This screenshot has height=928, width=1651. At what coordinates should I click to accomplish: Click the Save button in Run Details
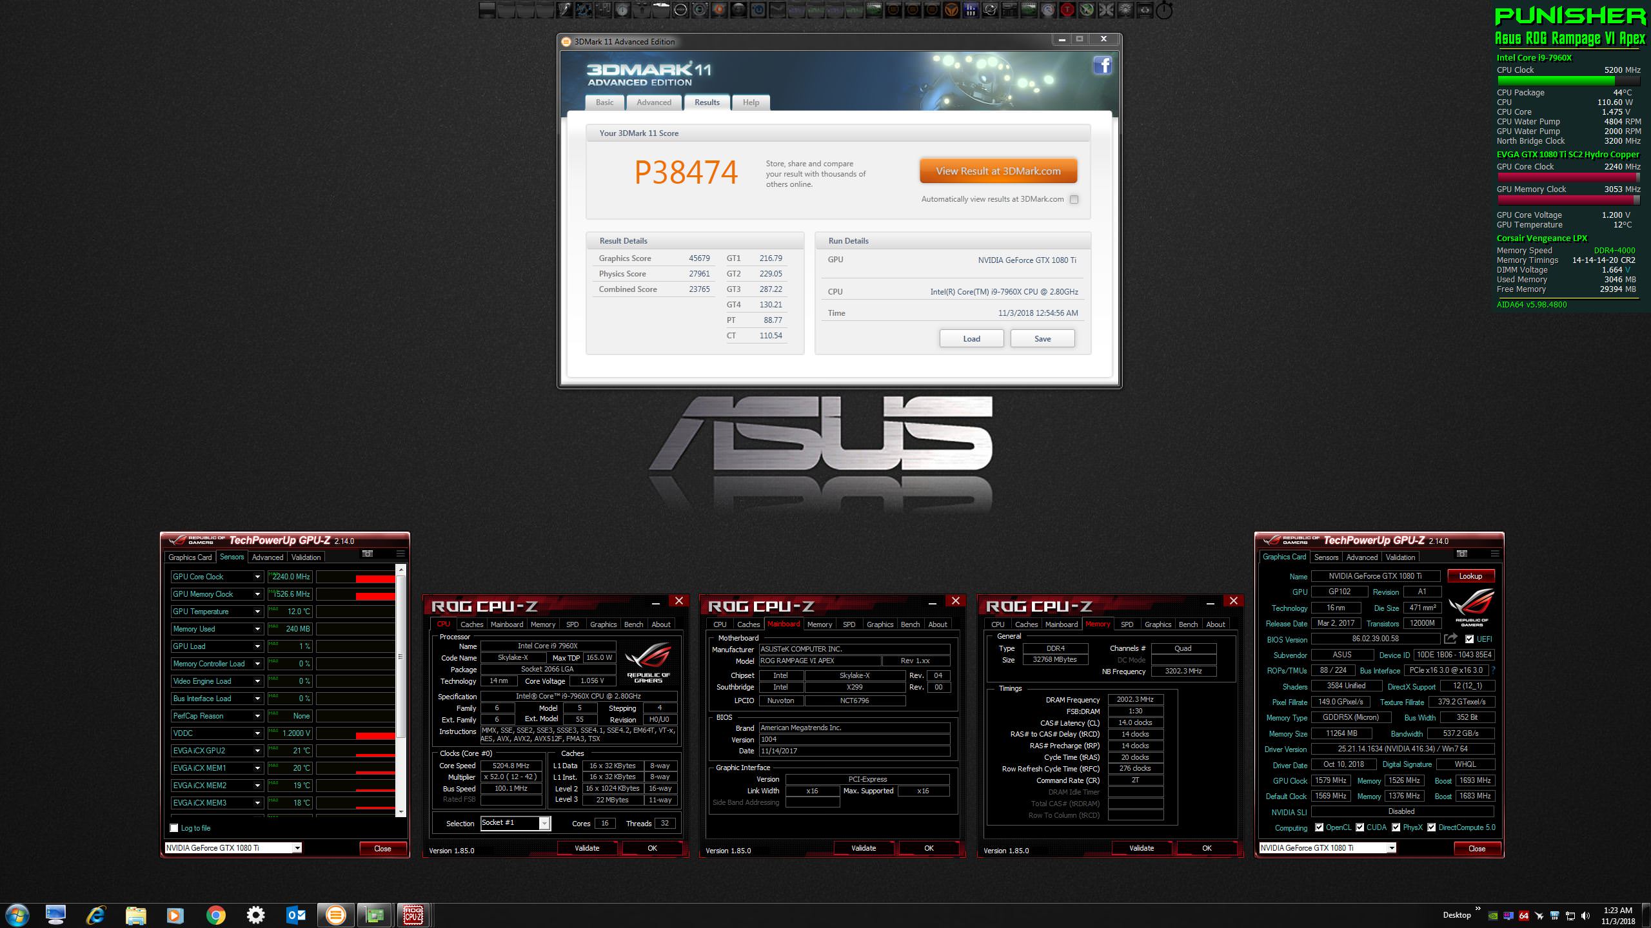(x=1042, y=339)
